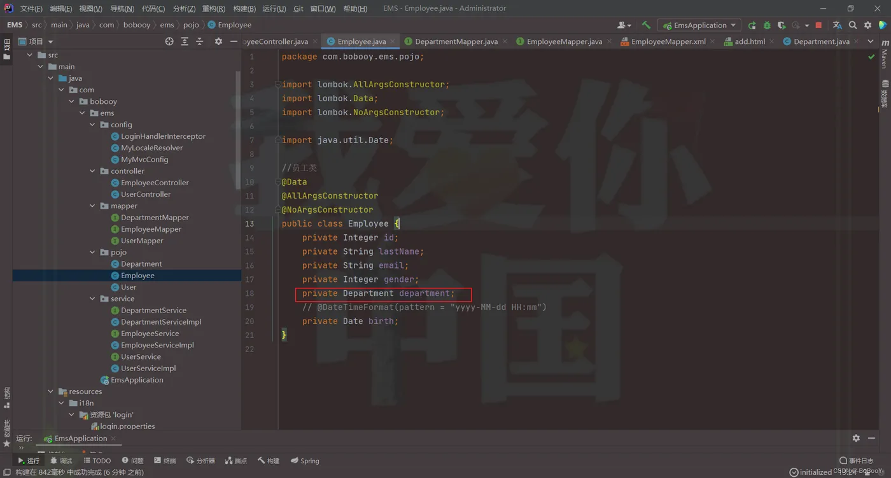The height and width of the screenshot is (478, 891).
Task: Open the 分析器 (Profiler) tool window
Action: pos(201,461)
